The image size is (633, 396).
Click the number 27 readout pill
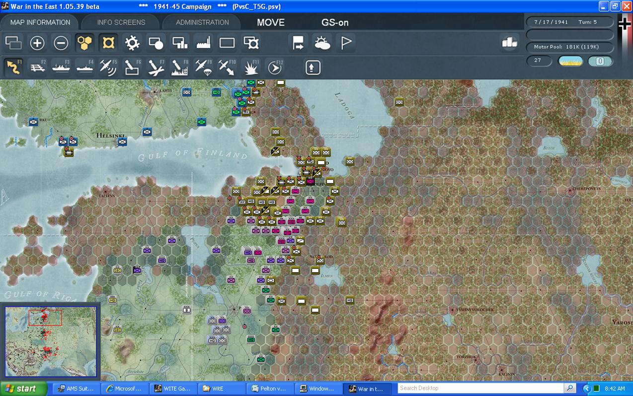click(x=539, y=61)
